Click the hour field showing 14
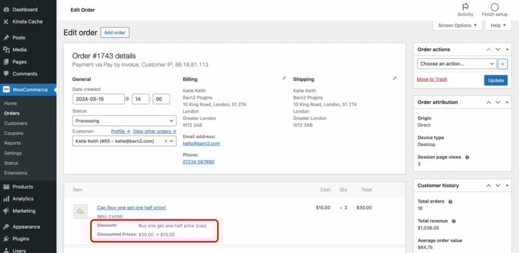The image size is (519, 253). click(x=141, y=99)
